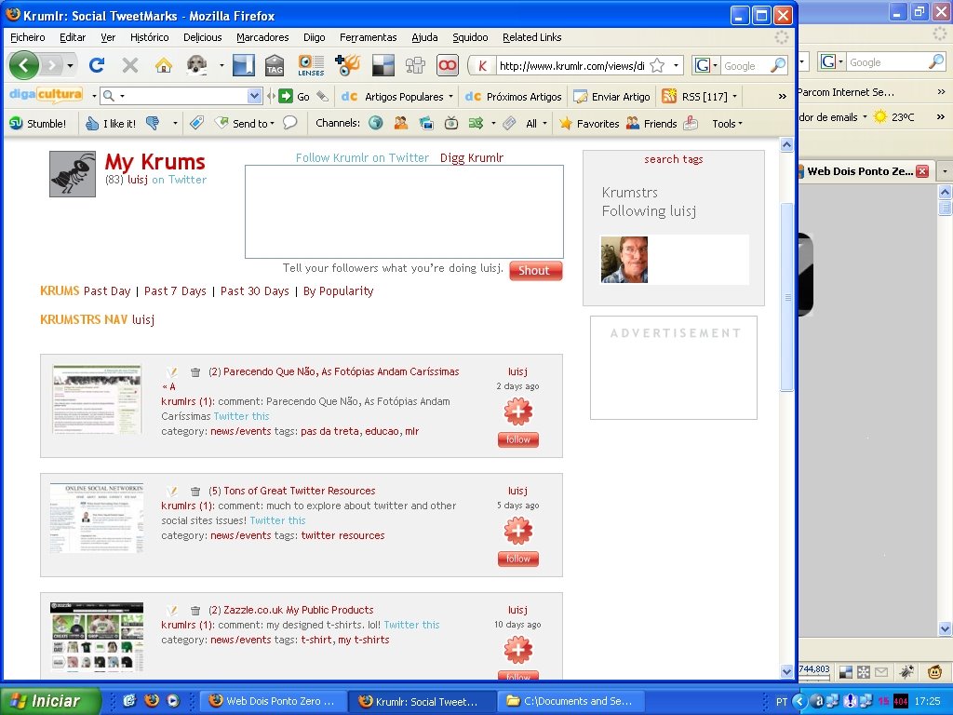Click the red Shout button
The width and height of the screenshot is (953, 715).
[x=535, y=271]
